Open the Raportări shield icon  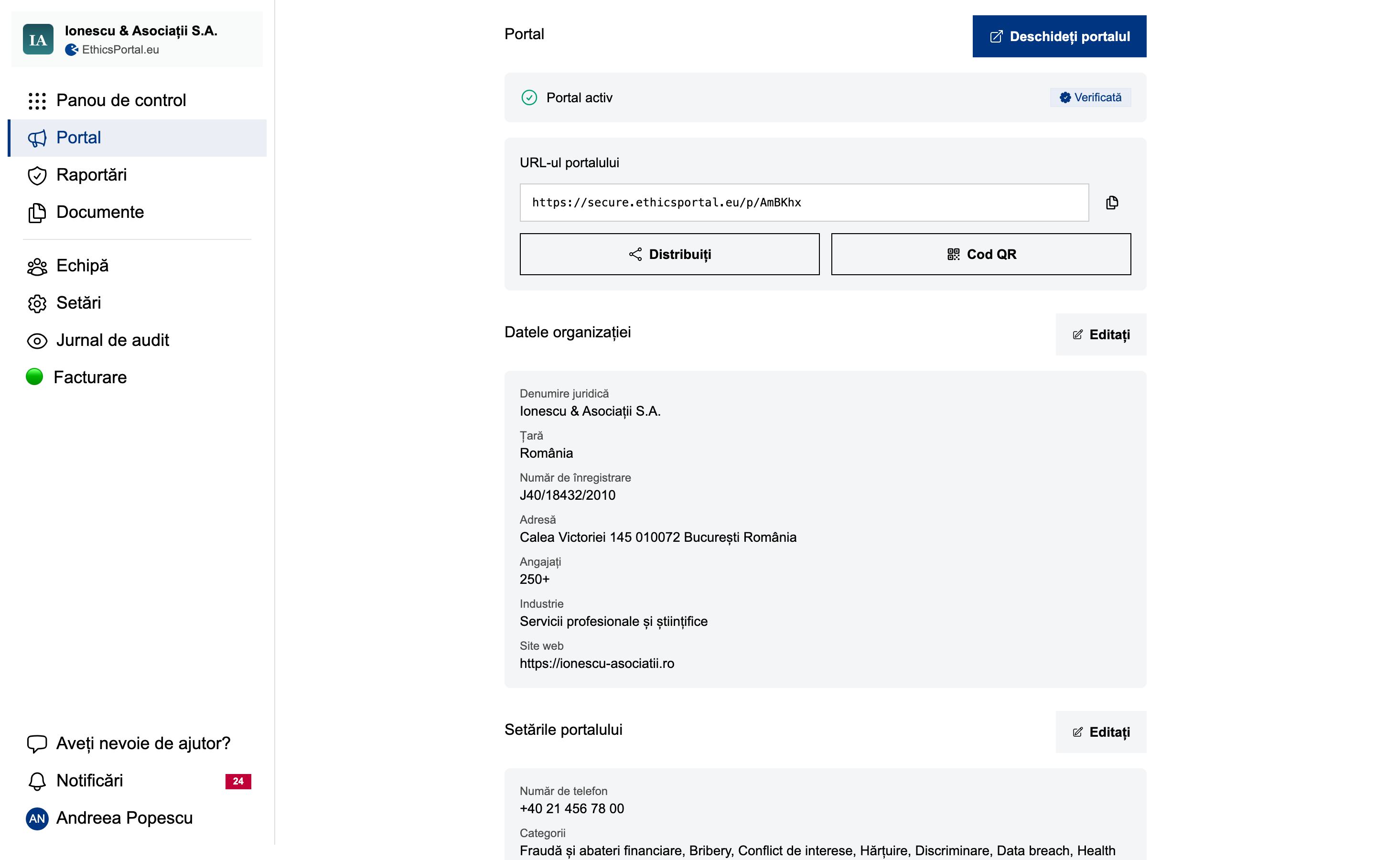pyautogui.click(x=37, y=175)
